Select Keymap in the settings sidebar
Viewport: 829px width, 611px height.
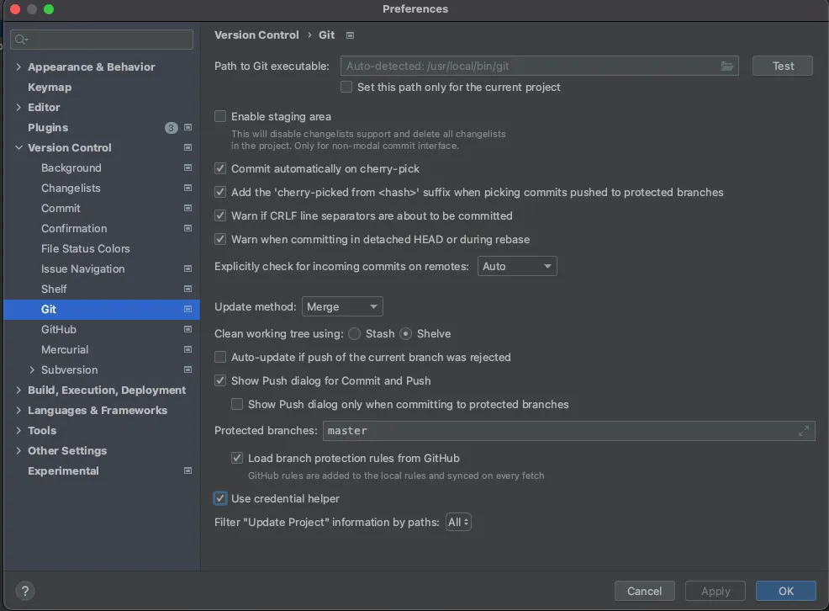tap(50, 88)
